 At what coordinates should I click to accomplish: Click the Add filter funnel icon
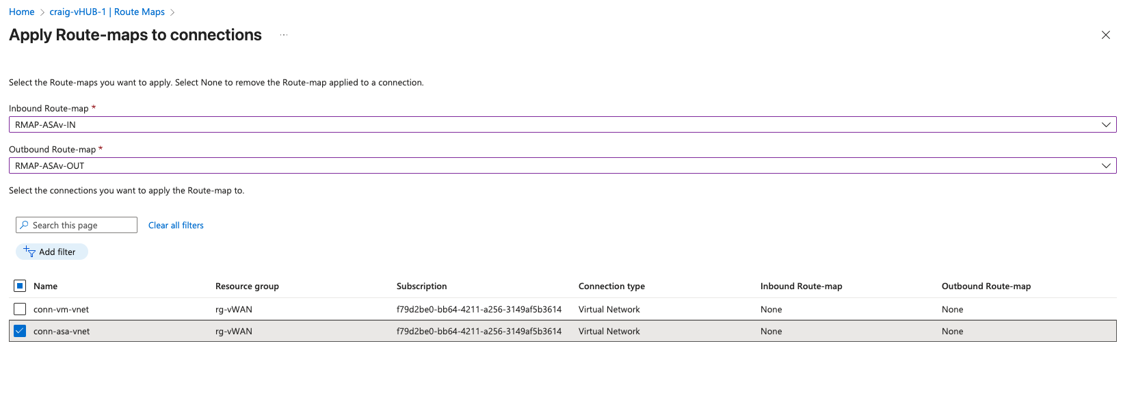click(29, 252)
